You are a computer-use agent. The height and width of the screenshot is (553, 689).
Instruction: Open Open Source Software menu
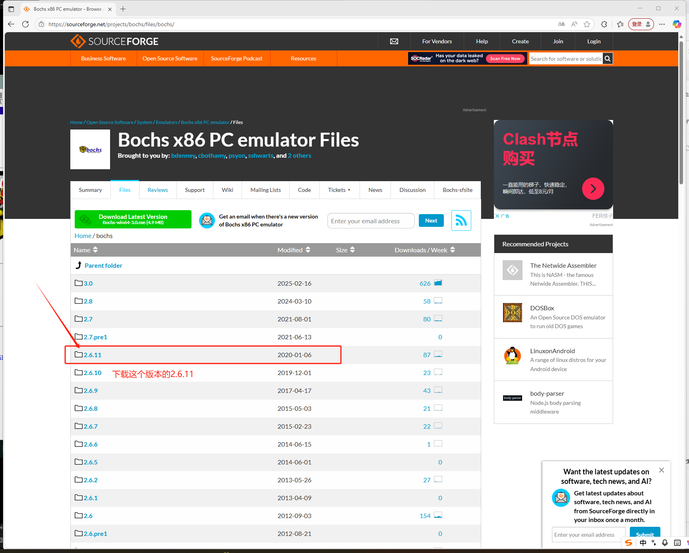tap(170, 58)
